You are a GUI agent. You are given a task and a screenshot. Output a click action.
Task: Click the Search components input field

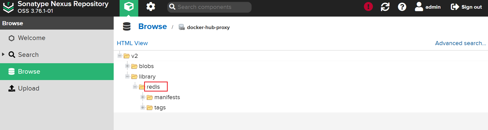point(209,7)
